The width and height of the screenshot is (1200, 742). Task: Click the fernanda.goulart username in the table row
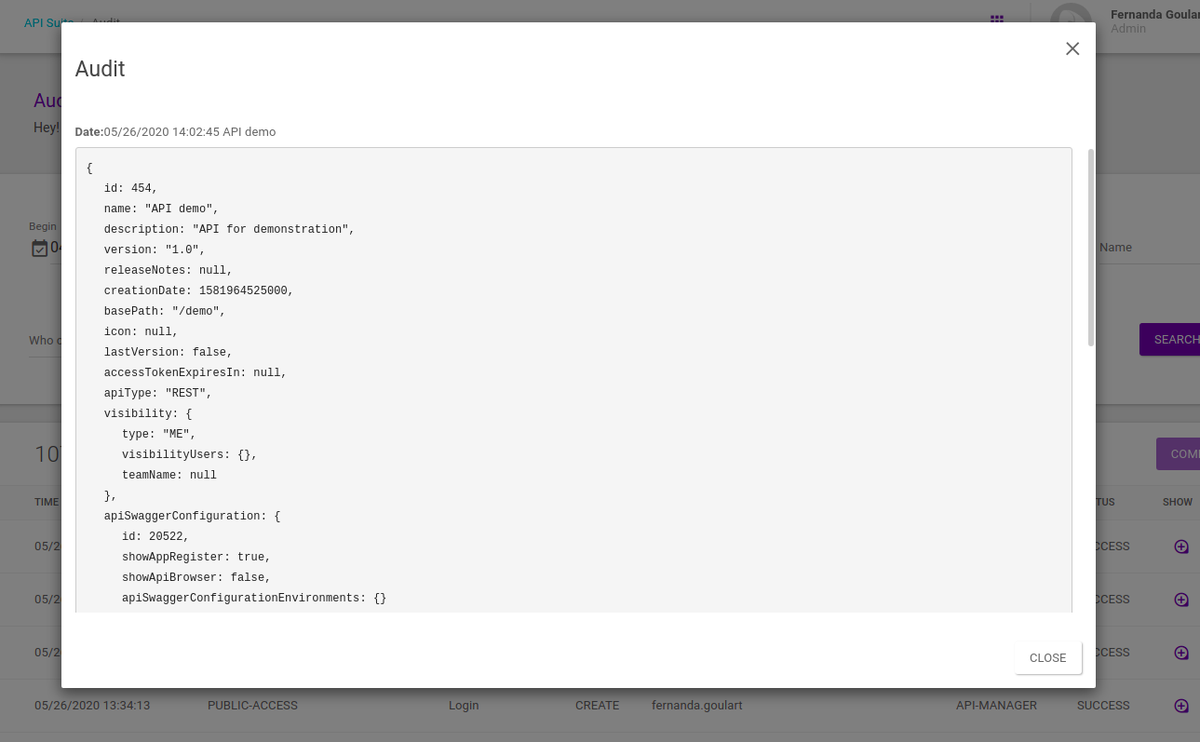pyautogui.click(x=696, y=705)
